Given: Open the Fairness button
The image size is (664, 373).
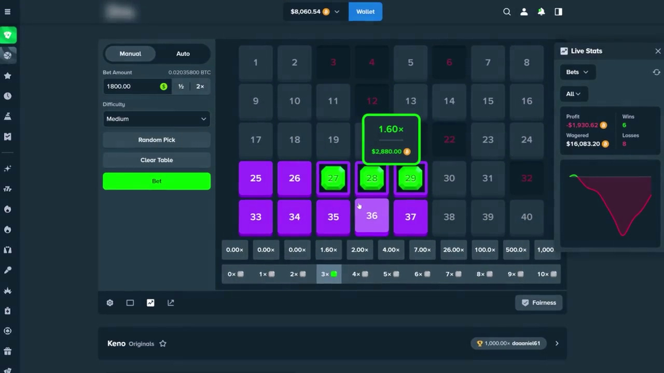Looking at the screenshot, I should pyautogui.click(x=539, y=303).
